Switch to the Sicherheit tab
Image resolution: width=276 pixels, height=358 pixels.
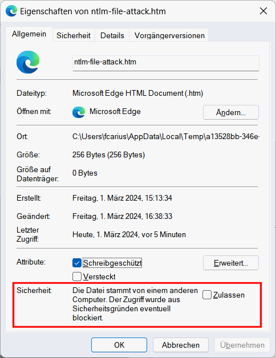(x=74, y=35)
